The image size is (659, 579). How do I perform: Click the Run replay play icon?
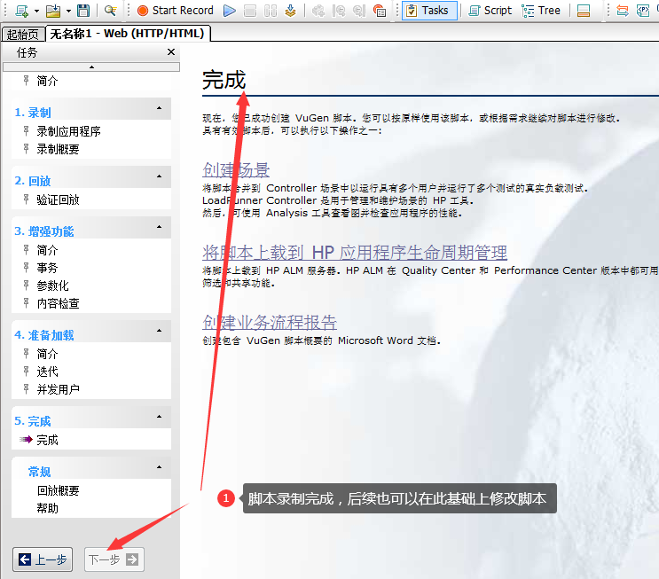229,11
